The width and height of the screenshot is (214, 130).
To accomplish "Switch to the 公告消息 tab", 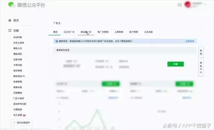I will 148,32.
